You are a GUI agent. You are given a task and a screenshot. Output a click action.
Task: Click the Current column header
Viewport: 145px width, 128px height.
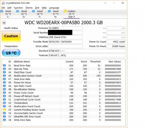click(69, 61)
